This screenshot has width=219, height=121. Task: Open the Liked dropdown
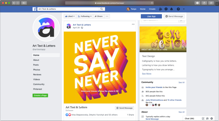70,16
